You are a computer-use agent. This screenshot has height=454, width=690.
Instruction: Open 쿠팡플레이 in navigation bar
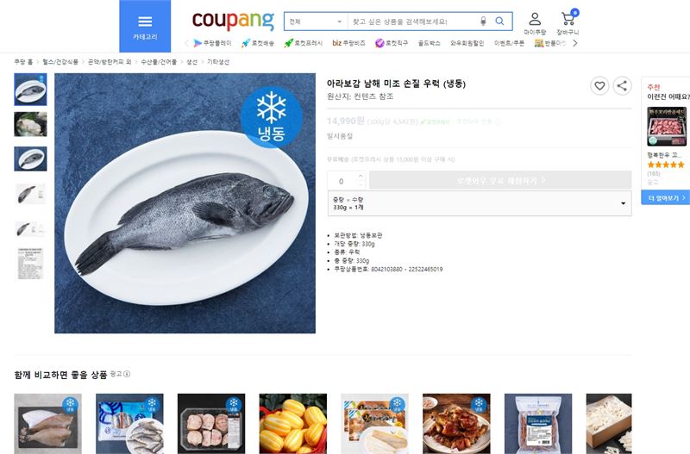pyautogui.click(x=212, y=43)
